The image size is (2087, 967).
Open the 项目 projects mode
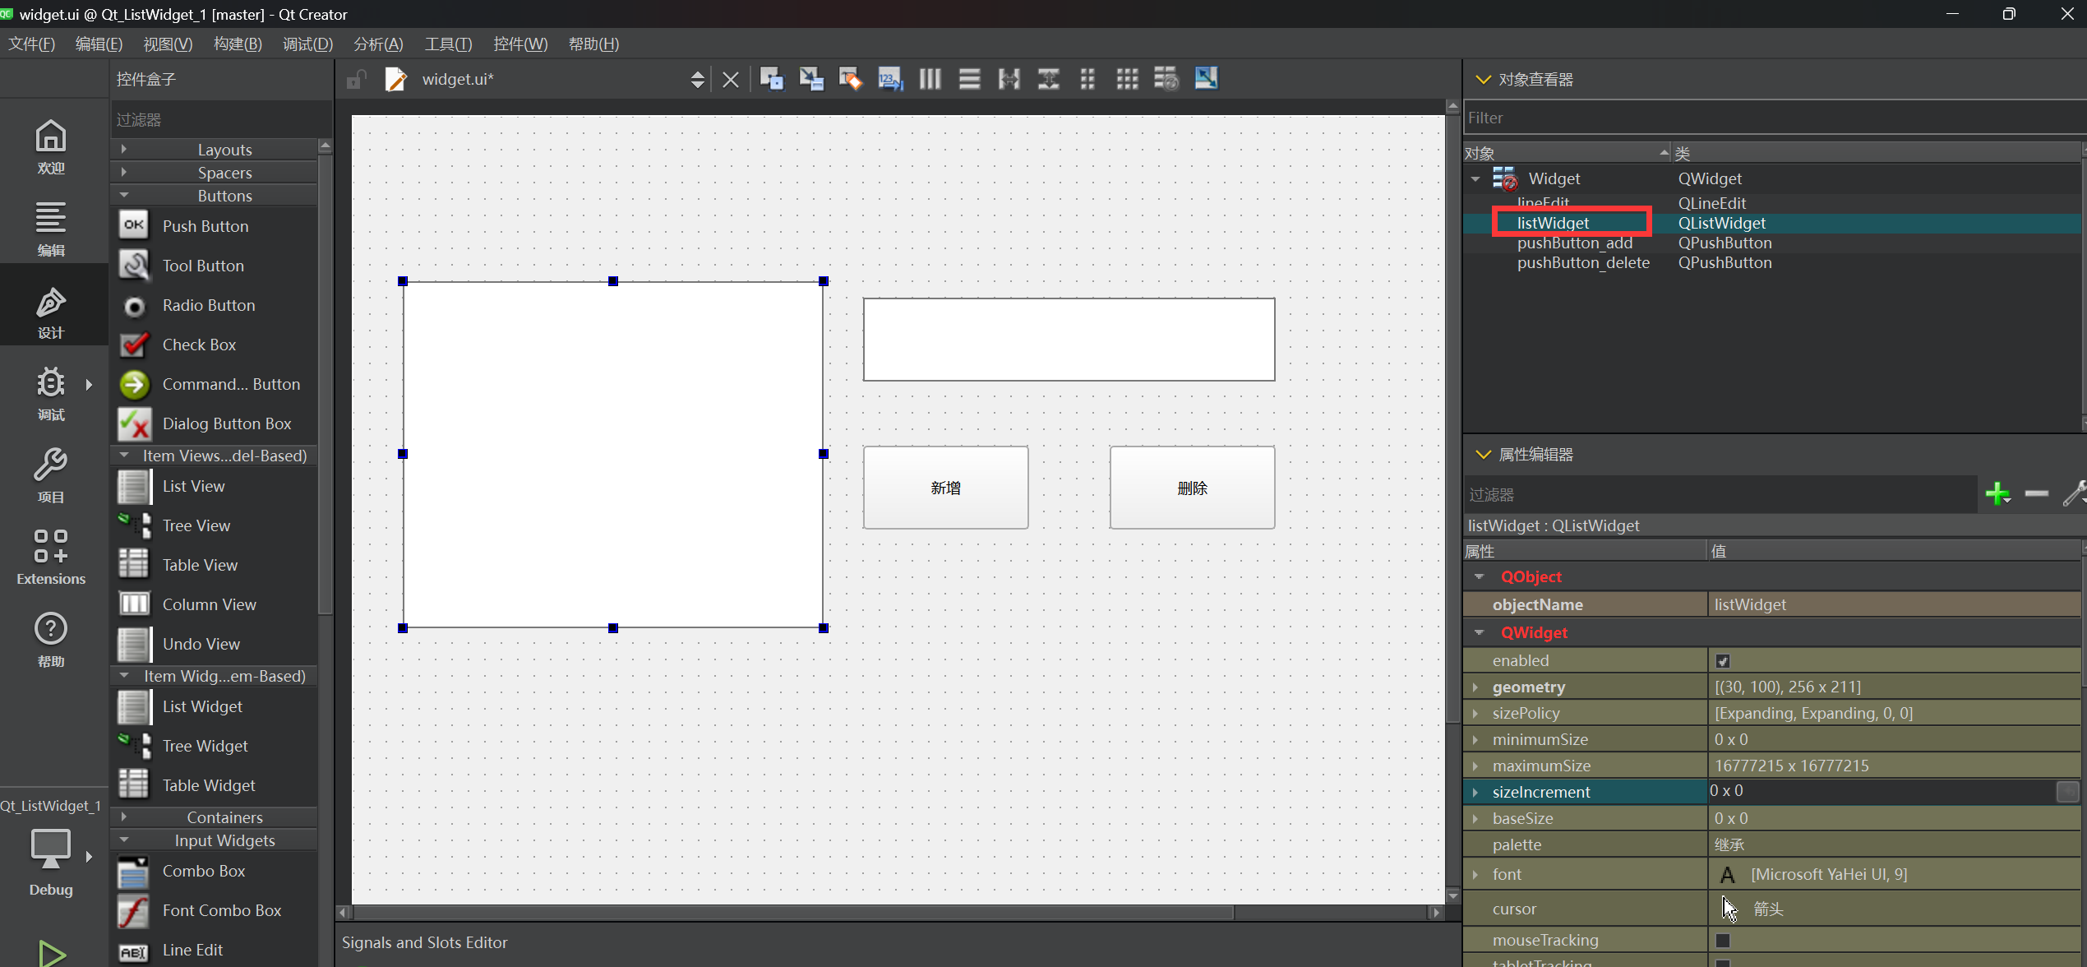coord(51,475)
